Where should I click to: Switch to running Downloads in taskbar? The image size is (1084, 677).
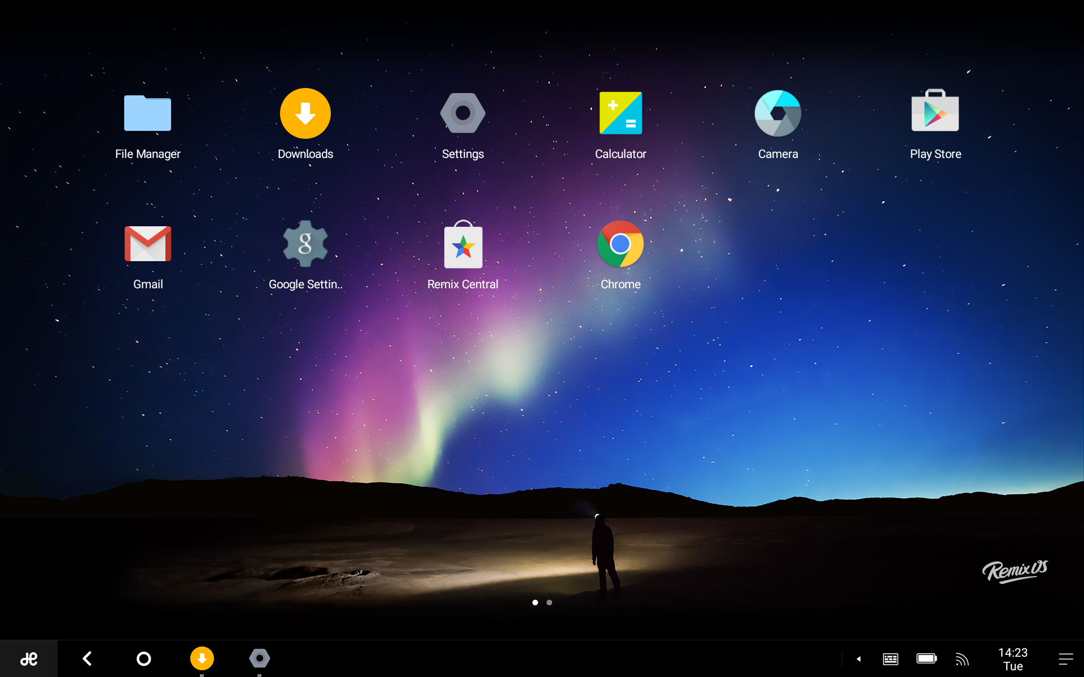(202, 658)
